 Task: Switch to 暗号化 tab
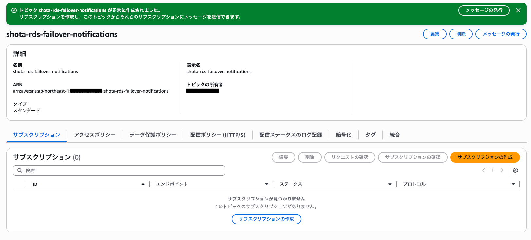click(x=344, y=135)
